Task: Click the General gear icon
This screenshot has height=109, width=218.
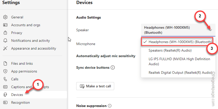Action: pyautogui.click(x=5, y=17)
